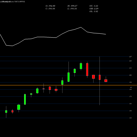Click the close price value C: 191.88
The width and height of the screenshot is (137, 137).
coord(50,9)
